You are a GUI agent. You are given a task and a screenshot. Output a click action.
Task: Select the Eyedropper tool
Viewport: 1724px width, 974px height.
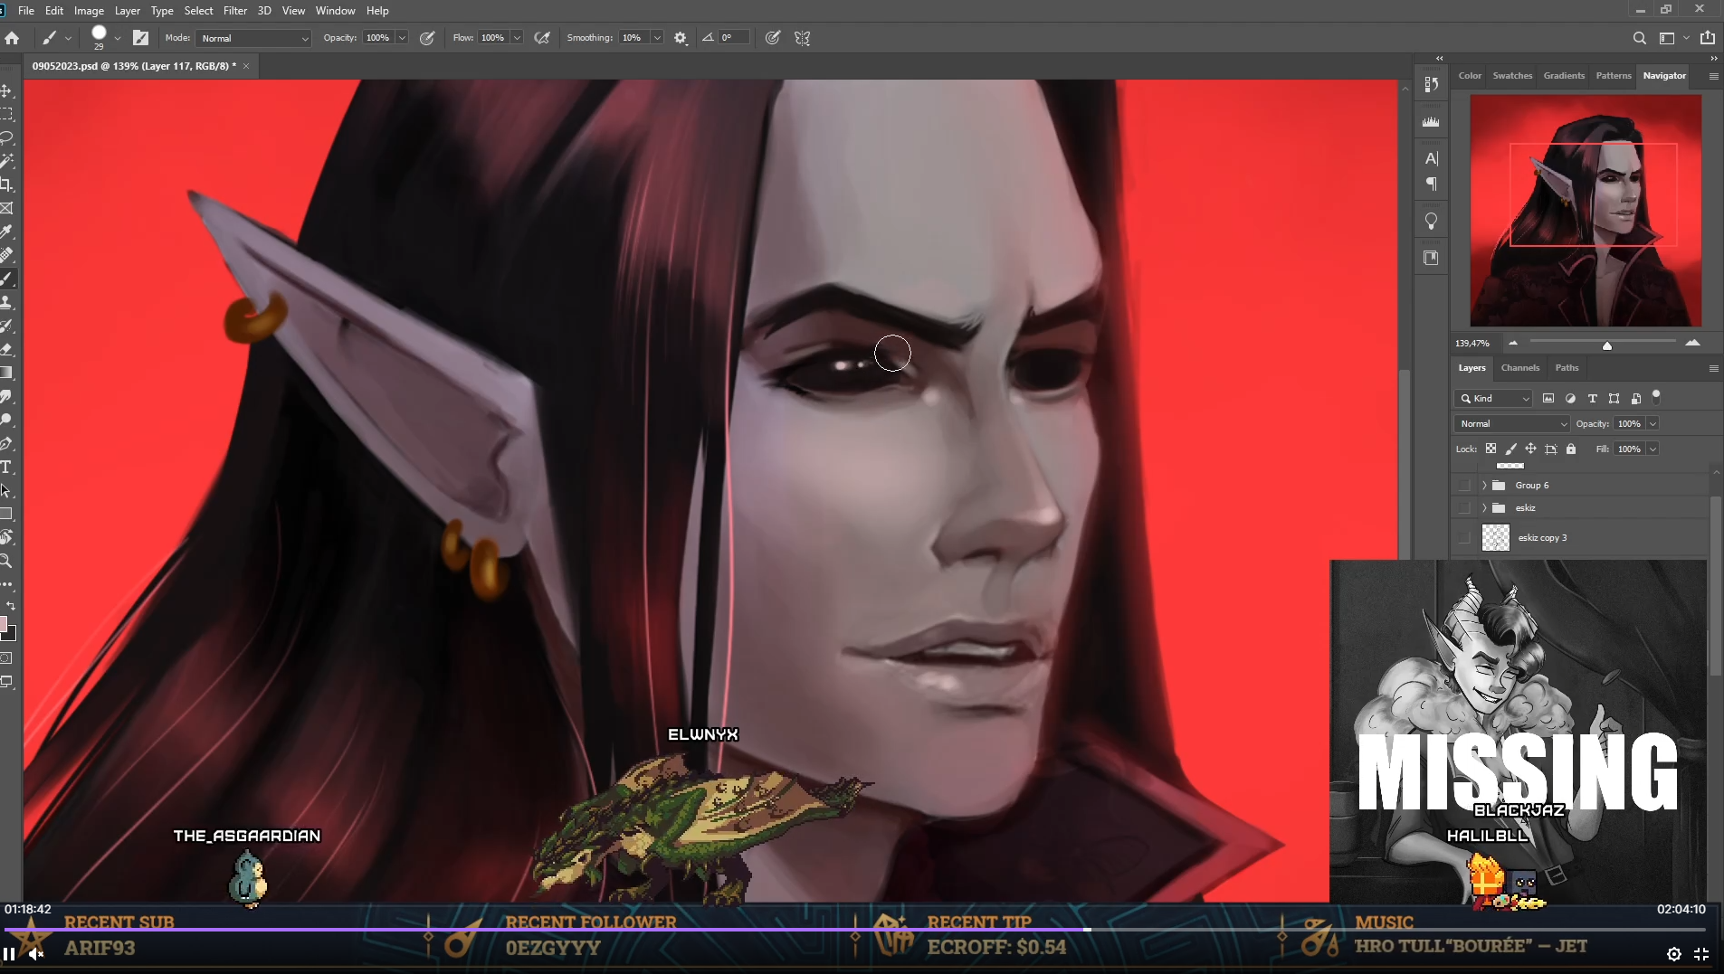pyautogui.click(x=6, y=232)
